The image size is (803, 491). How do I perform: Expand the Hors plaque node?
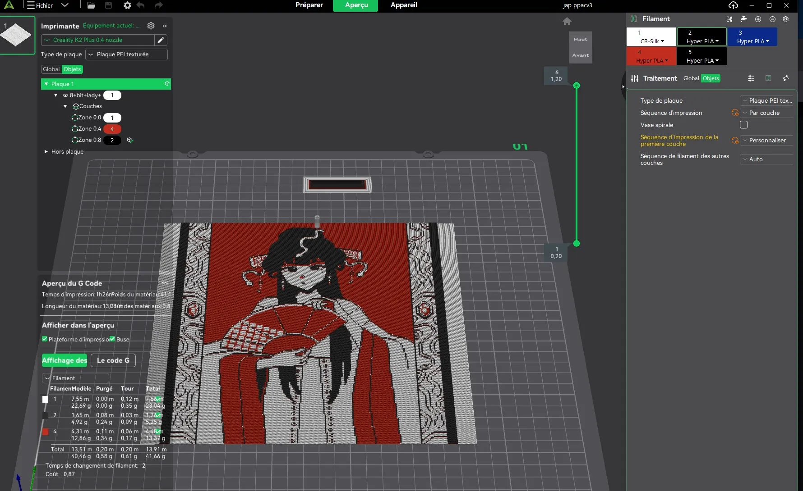point(46,152)
